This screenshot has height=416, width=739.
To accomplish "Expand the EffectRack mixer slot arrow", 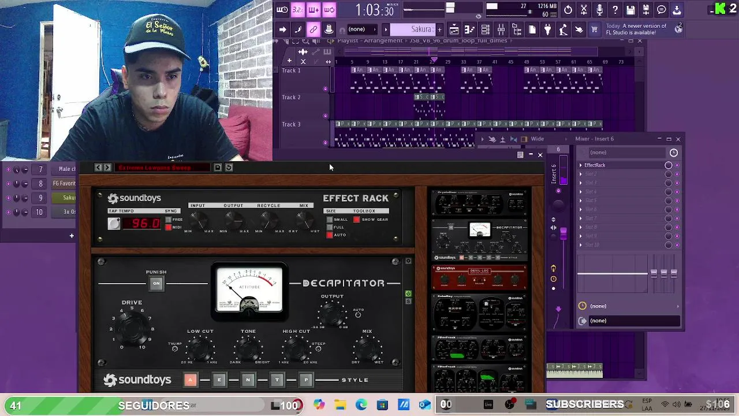I will pos(581,165).
